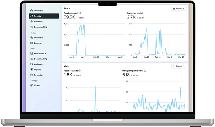This screenshot has width=215, height=127.
Task: Click the Reach section heading
Action: tap(67, 8)
